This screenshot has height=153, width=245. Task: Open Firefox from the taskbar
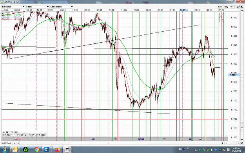coord(57,150)
